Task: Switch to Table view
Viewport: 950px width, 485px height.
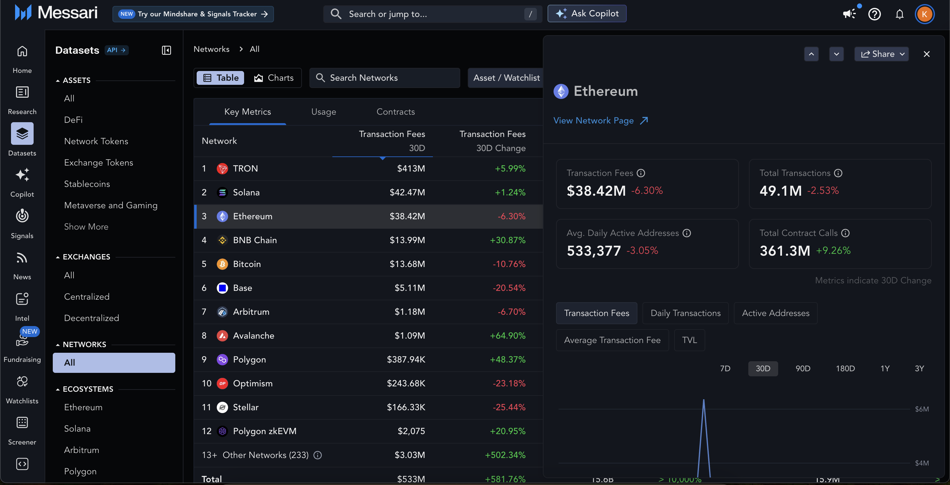Action: point(220,78)
